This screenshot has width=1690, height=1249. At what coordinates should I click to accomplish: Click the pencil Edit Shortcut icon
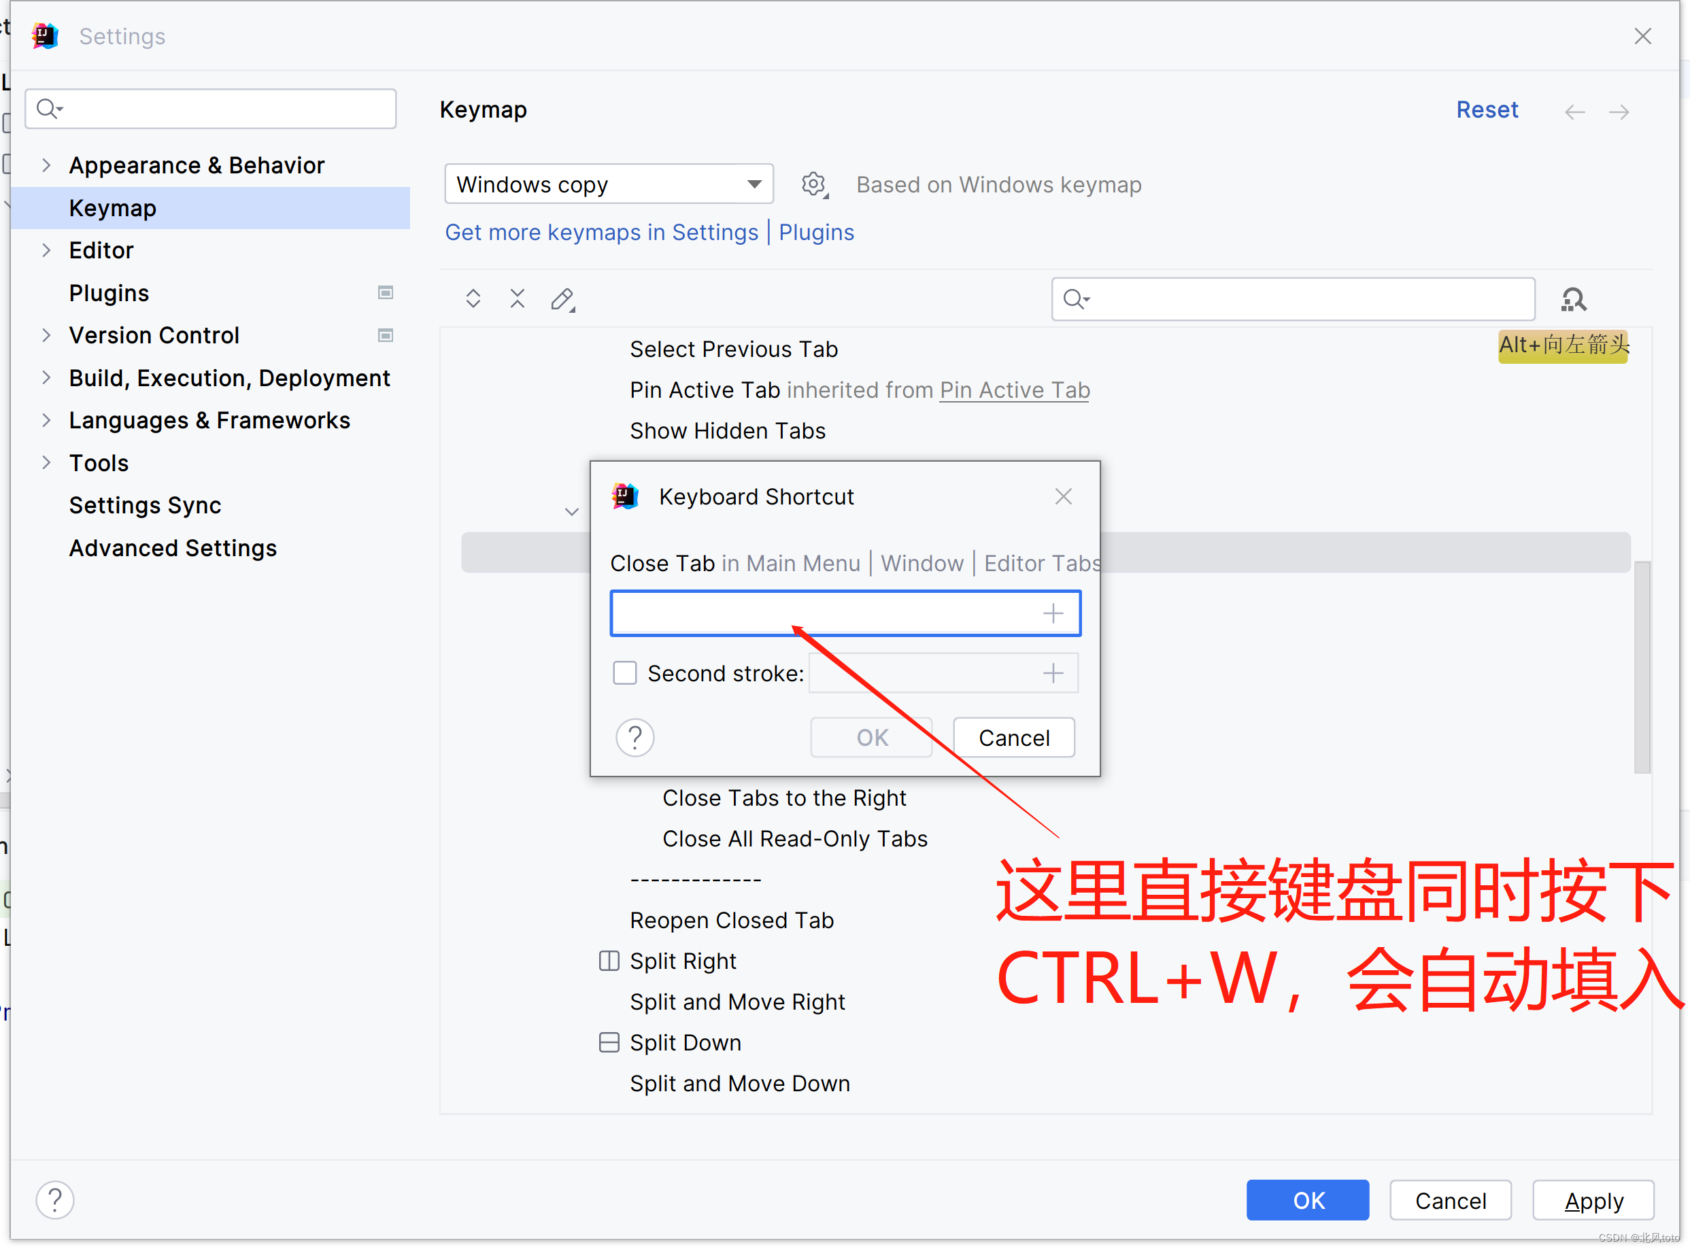point(562,299)
